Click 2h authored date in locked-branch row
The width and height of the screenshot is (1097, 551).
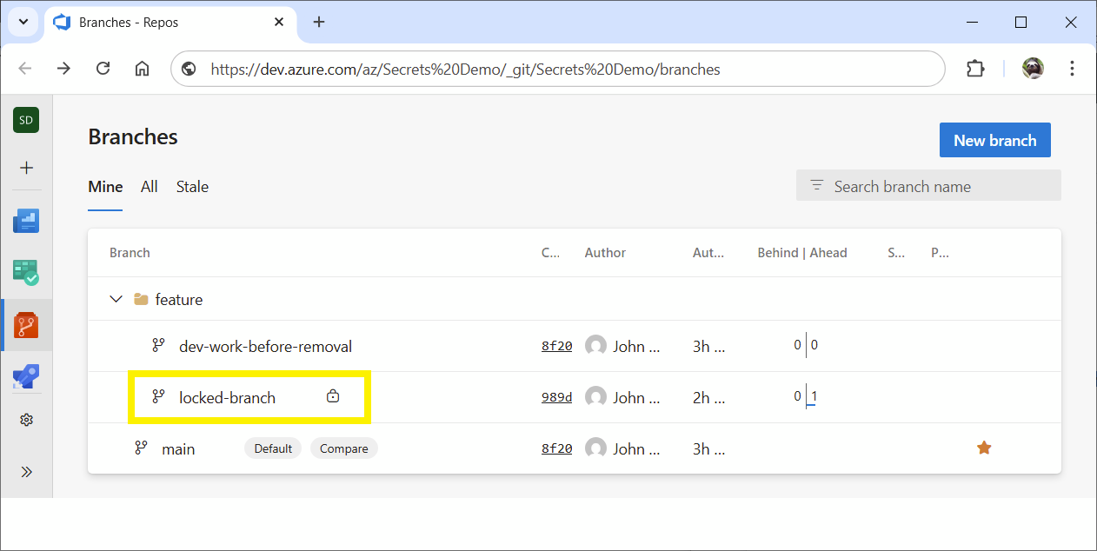708,397
